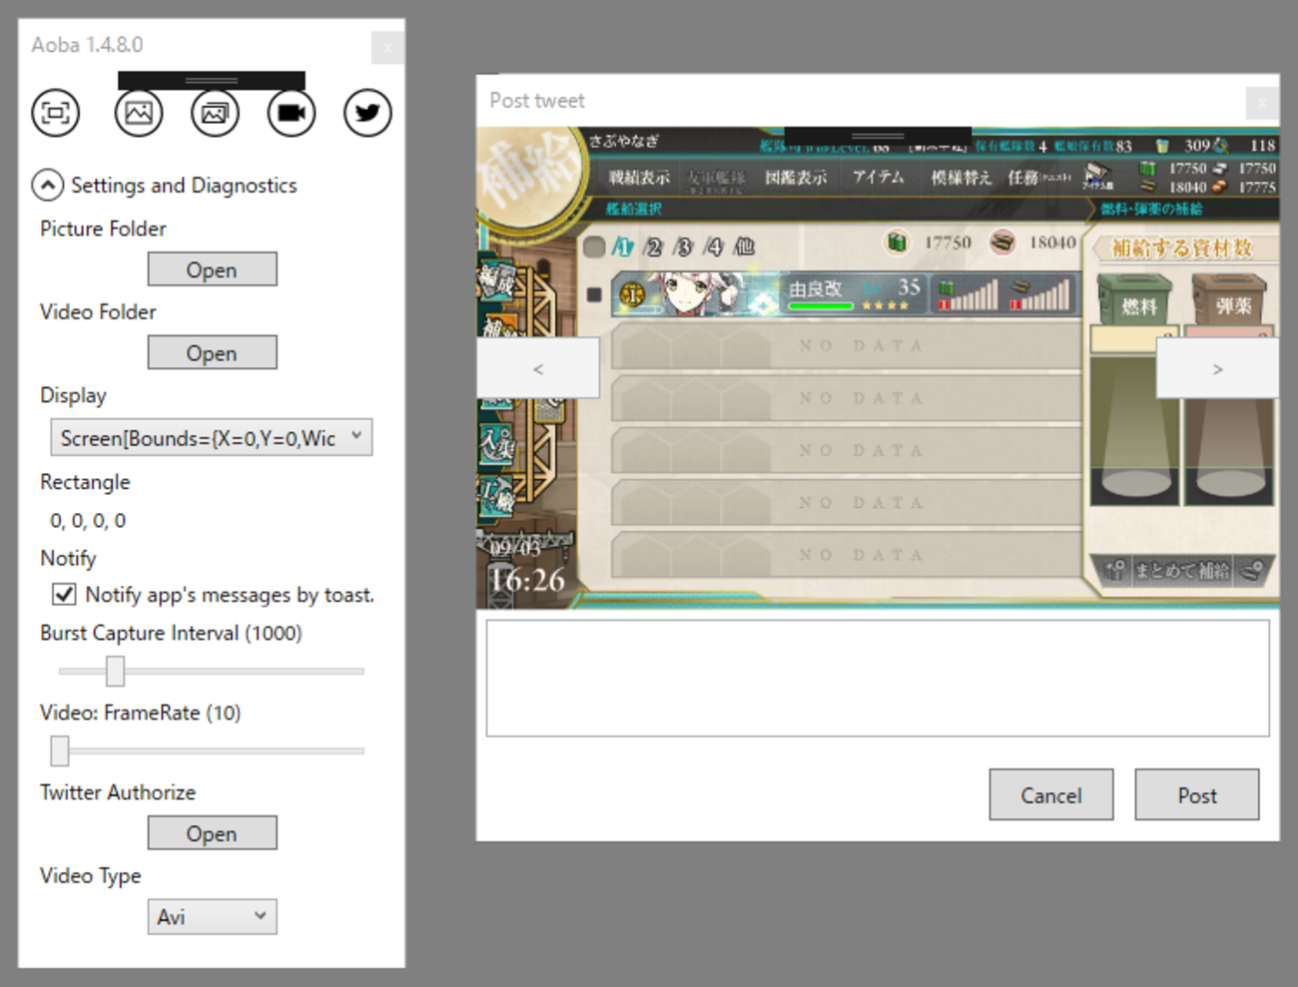
Task: Close the Post tweet window
Action: (1262, 102)
